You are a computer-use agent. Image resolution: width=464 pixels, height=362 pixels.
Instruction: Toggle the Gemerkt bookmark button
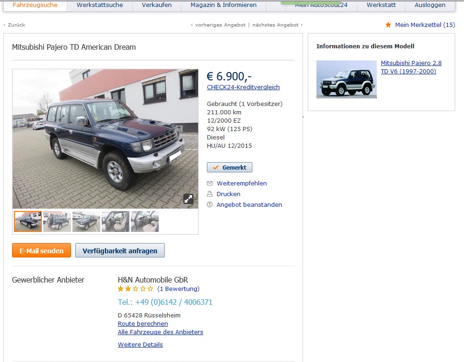(230, 167)
